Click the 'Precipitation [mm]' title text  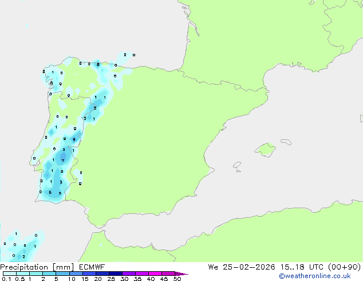(37, 267)
